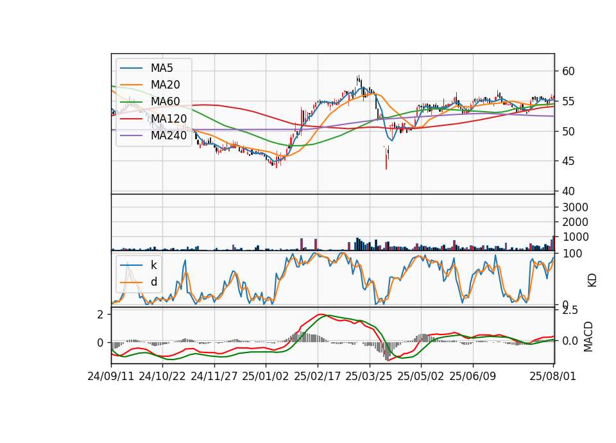This screenshot has width=616, height=443.
Task: Click the d legend label in KD panel
Action: coord(154,282)
